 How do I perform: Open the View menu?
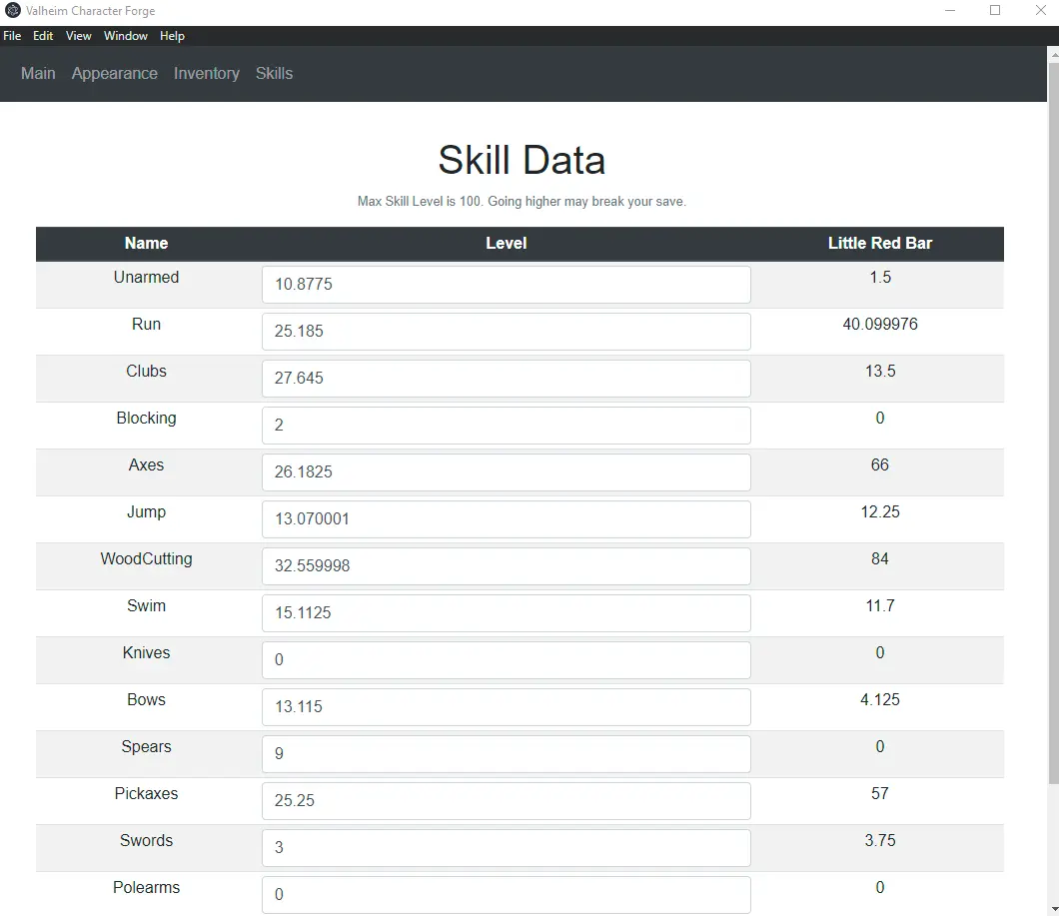tap(78, 36)
